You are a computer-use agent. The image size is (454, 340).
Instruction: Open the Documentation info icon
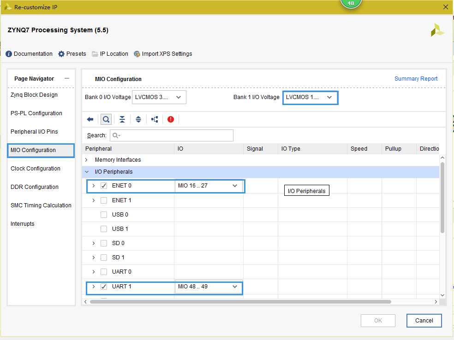click(x=9, y=54)
